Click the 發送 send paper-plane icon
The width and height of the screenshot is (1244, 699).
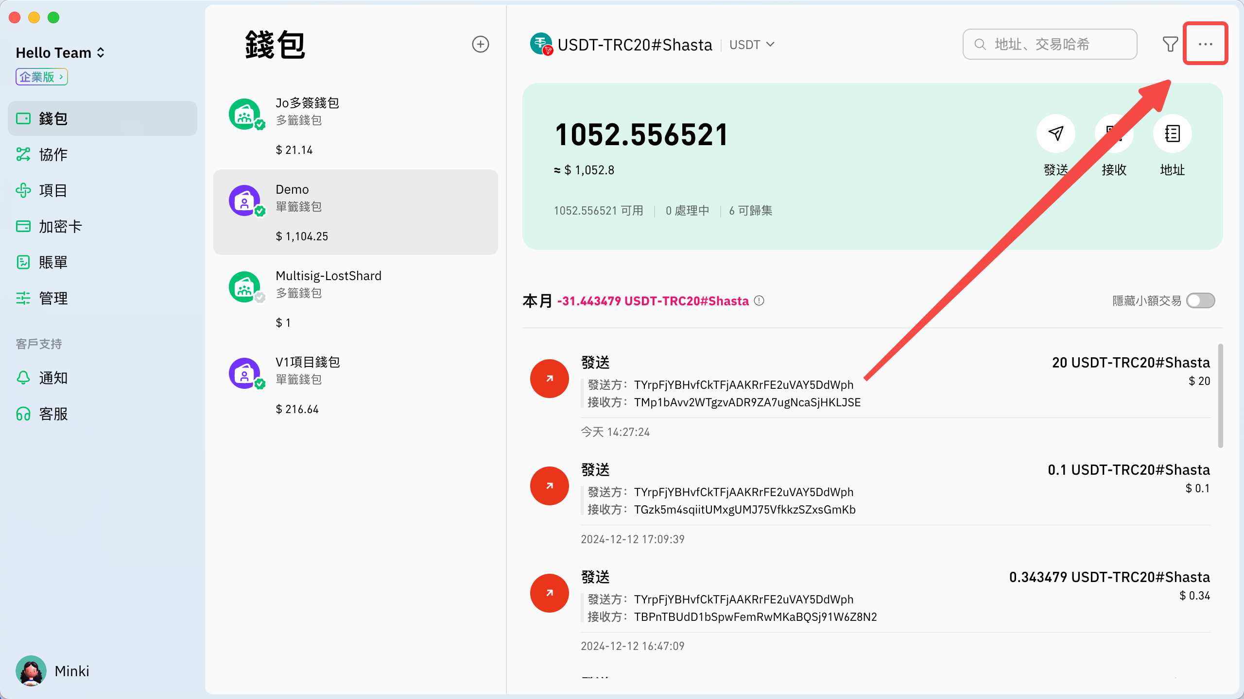pyautogui.click(x=1055, y=133)
